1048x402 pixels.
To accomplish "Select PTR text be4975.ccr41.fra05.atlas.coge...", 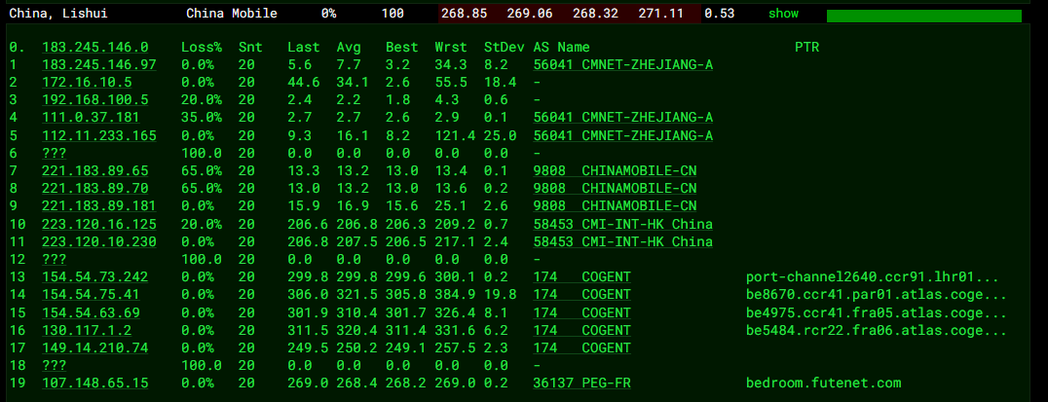I will (x=877, y=311).
